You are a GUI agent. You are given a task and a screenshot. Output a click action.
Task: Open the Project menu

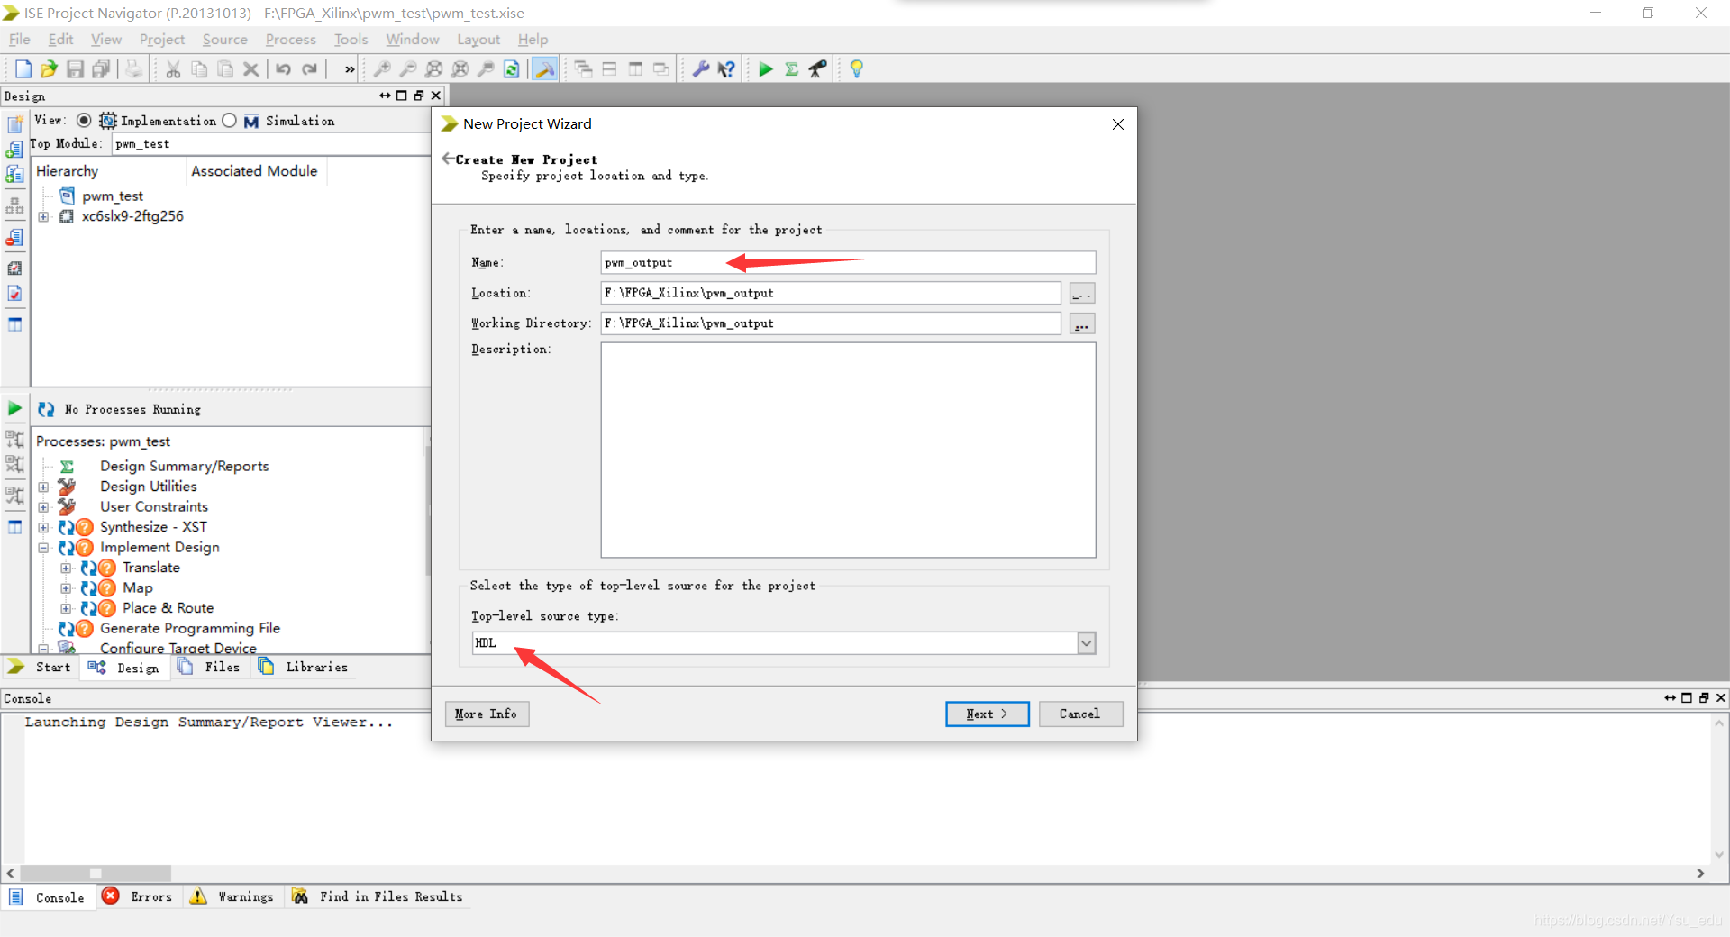[x=162, y=40]
